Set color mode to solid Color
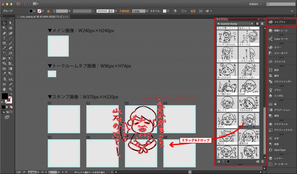Screen dimensions: 297x174 pos(4,107)
